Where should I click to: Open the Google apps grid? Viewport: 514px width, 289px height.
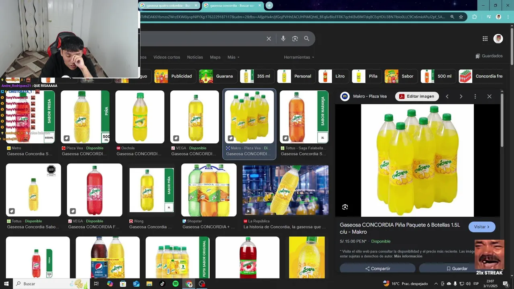coord(485,39)
